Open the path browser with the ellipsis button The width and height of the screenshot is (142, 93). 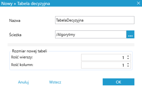point(130,34)
